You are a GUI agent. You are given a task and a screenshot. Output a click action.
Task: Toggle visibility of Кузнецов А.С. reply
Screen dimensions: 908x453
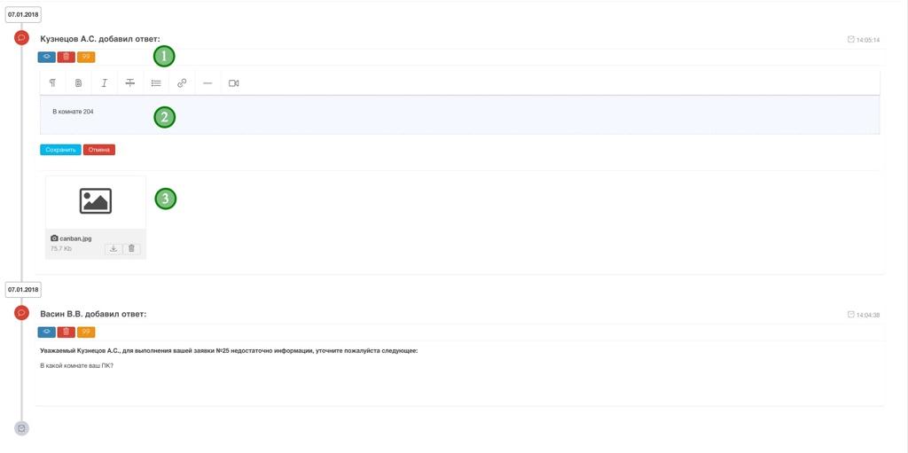click(47, 58)
